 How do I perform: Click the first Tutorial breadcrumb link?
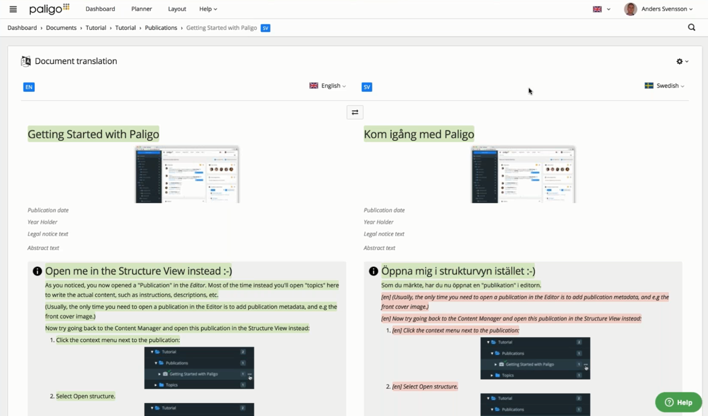pos(96,28)
